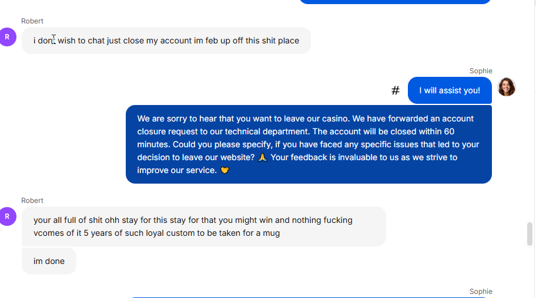Click Robert's purple avatar beside "your all full" message
The image size is (536, 298).
(7, 216)
